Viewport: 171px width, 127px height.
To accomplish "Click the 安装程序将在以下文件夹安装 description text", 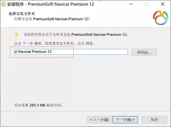I will (76, 34).
